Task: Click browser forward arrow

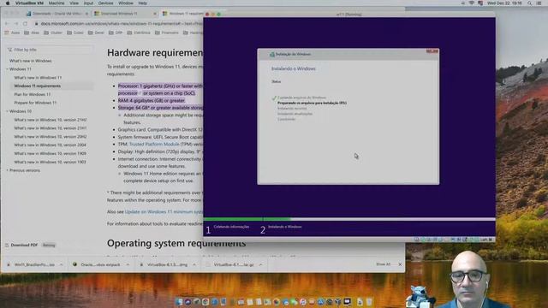Action: (x=15, y=23)
